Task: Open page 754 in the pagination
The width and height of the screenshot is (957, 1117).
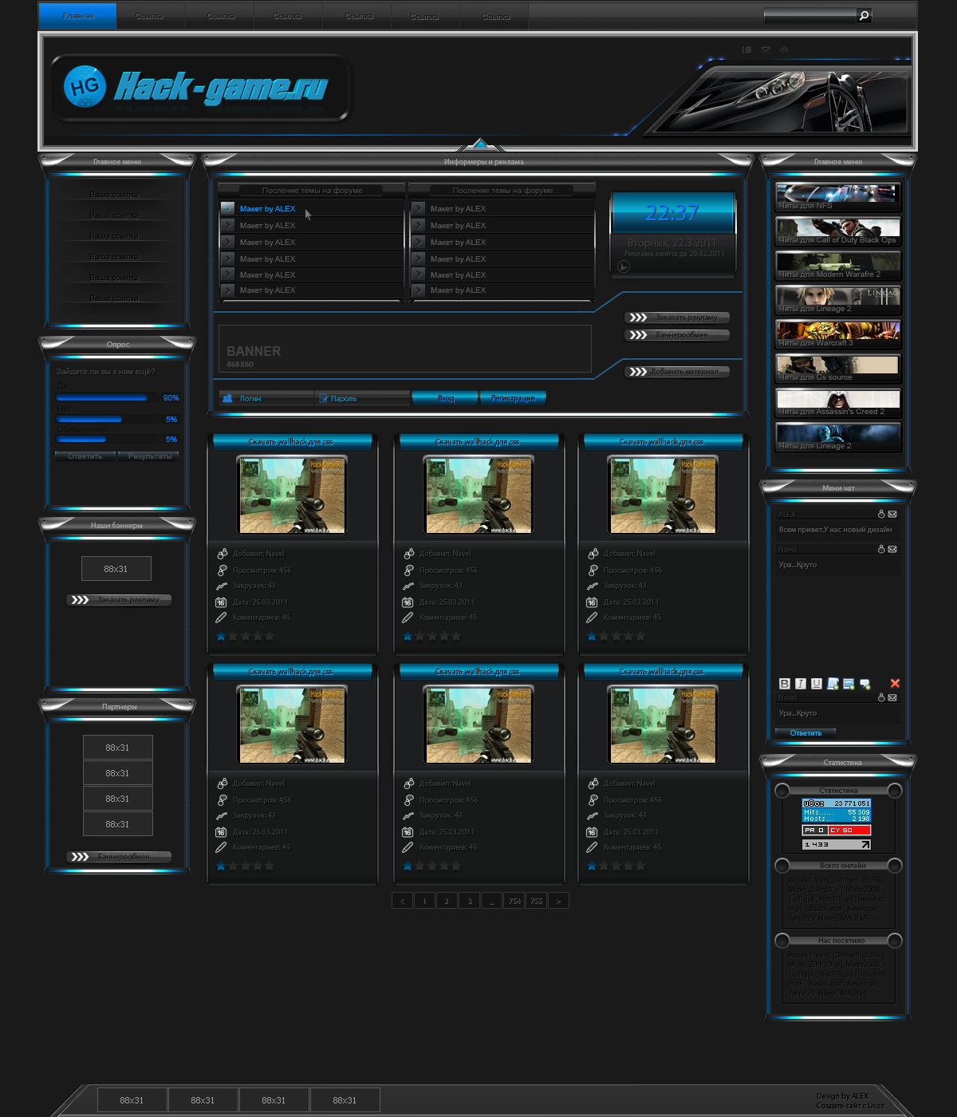Action: pyautogui.click(x=514, y=901)
